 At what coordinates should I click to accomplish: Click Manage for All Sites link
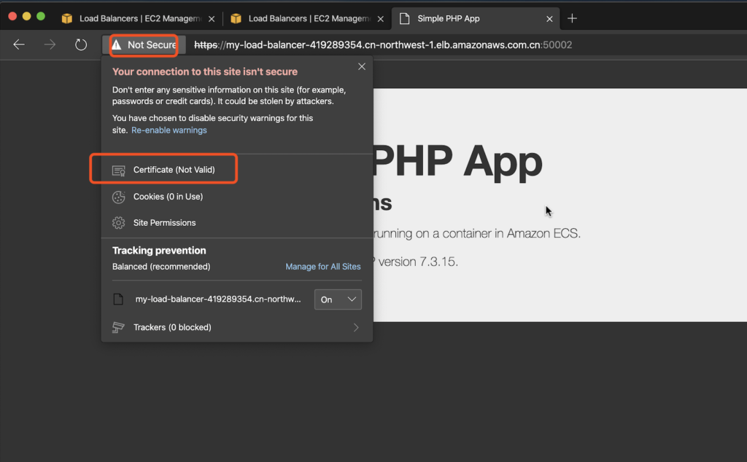point(322,267)
